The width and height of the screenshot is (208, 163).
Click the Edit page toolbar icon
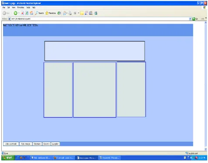75,13
